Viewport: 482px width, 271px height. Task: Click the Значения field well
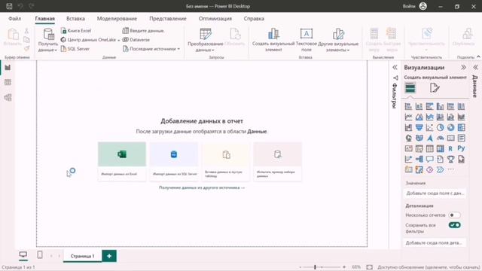pyautogui.click(x=435, y=193)
